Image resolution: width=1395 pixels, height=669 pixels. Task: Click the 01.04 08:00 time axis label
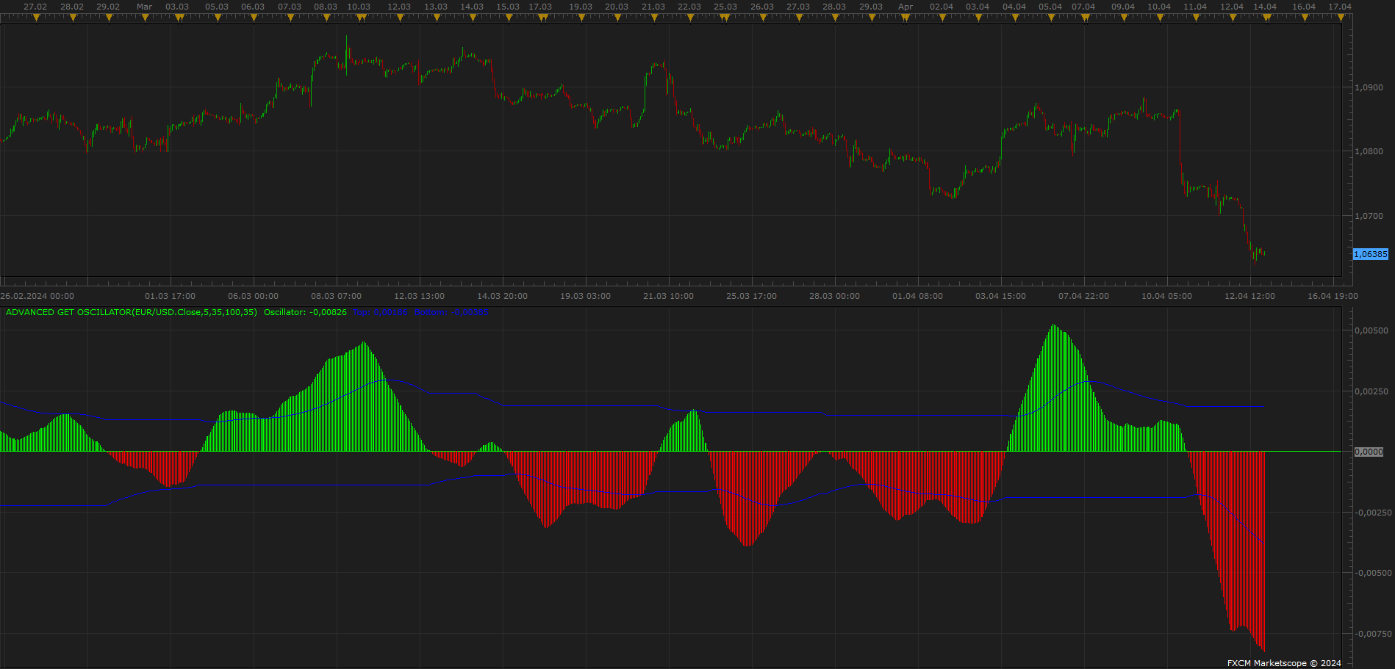[x=917, y=296]
